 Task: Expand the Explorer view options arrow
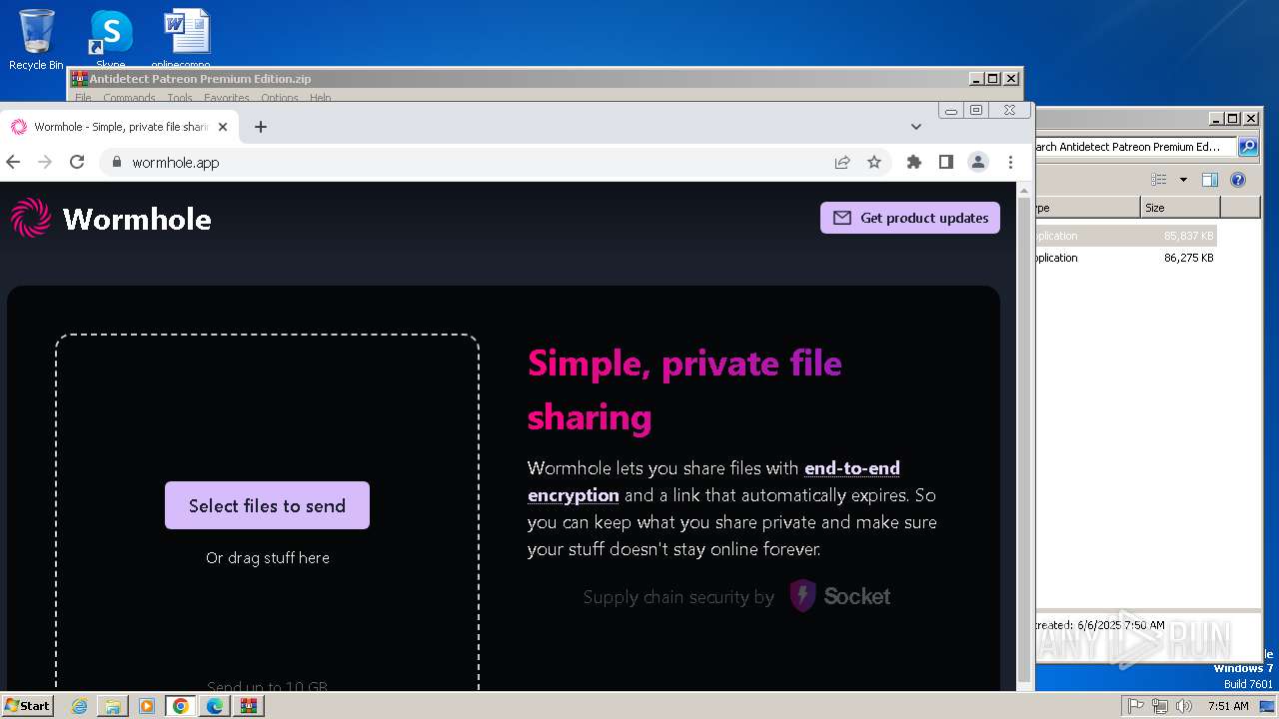1183,180
